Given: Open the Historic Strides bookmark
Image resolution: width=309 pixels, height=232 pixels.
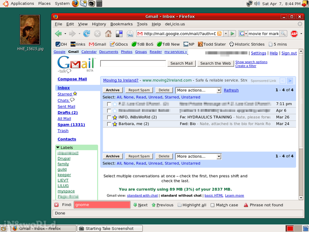Looking at the screenshot, I should pyautogui.click(x=247, y=44).
